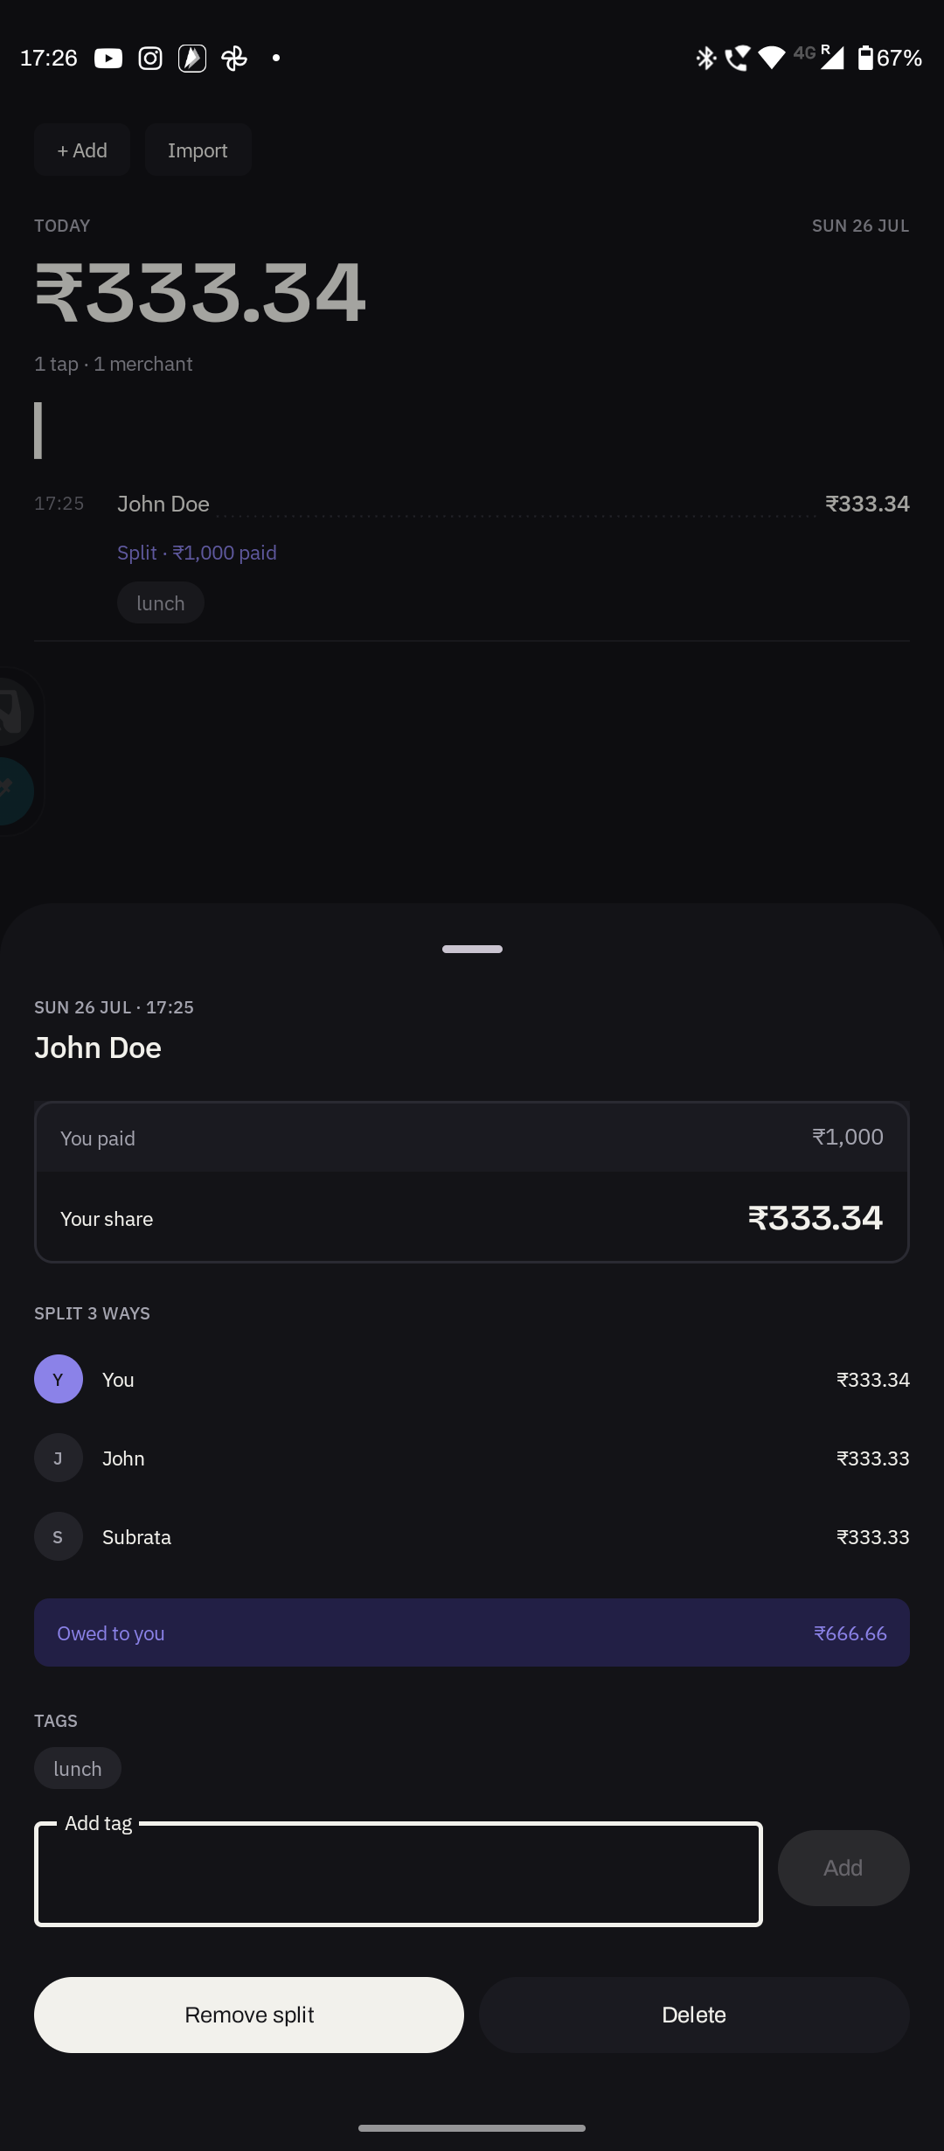Select the J avatar for John
This screenshot has width=944, height=2151.
(x=59, y=1458)
